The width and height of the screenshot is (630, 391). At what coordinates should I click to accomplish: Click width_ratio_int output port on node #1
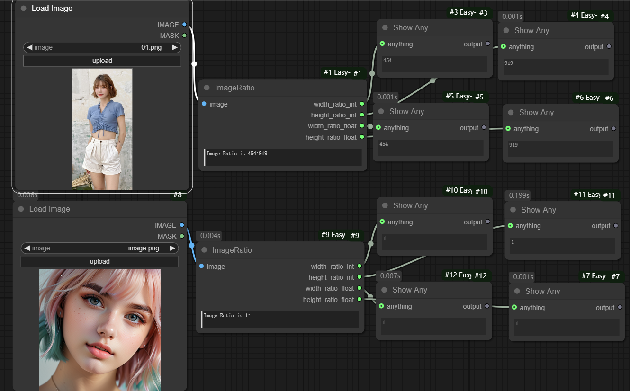tap(362, 104)
